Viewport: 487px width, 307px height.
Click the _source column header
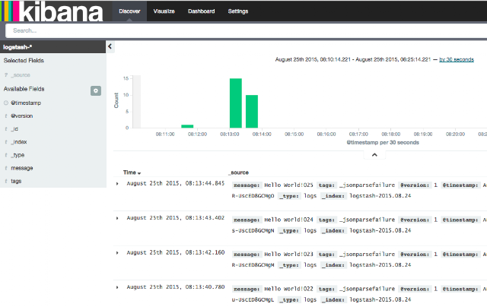click(x=239, y=172)
